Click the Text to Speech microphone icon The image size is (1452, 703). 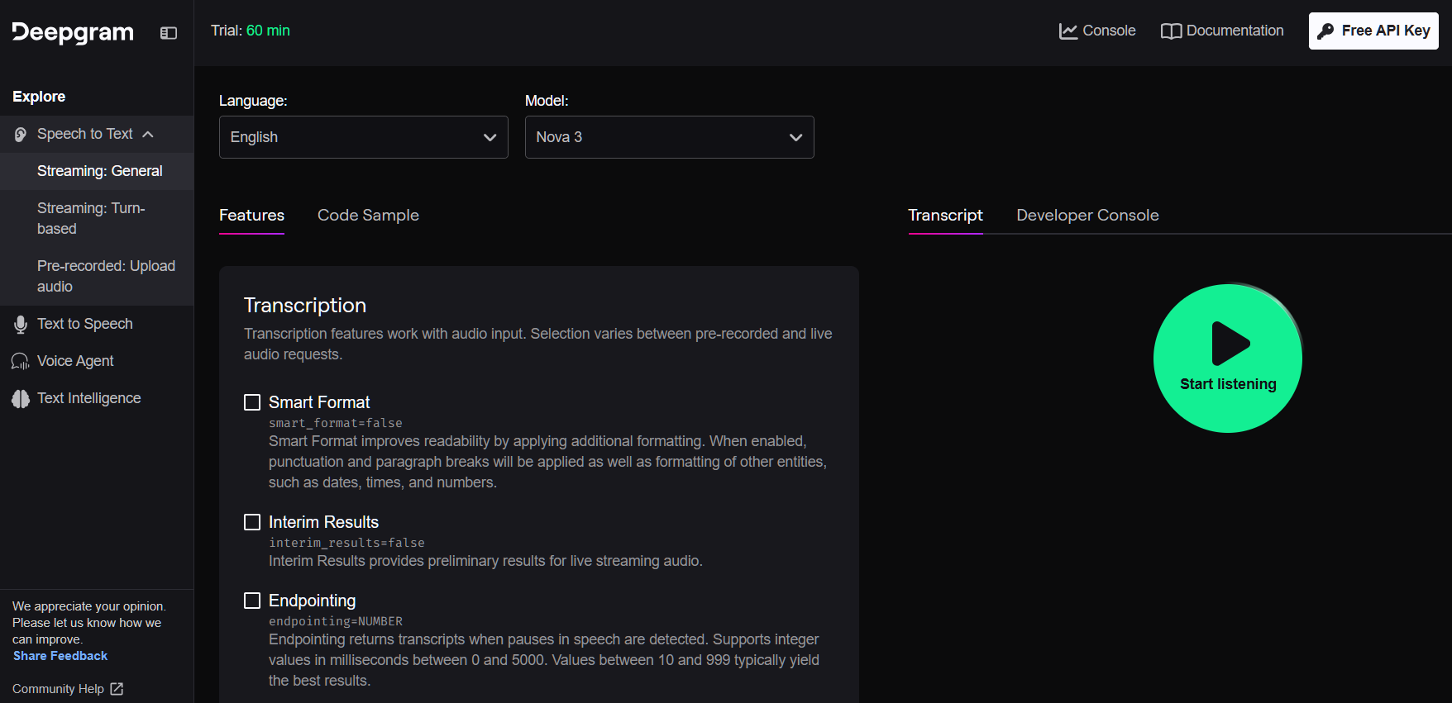click(21, 325)
